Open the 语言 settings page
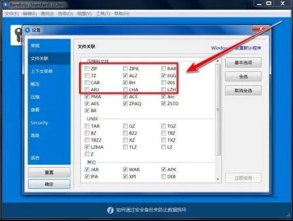293x221 pixels. pyautogui.click(x=49, y=158)
